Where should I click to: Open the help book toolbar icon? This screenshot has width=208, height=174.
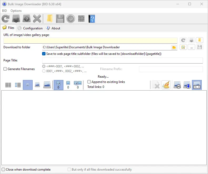point(92,19)
